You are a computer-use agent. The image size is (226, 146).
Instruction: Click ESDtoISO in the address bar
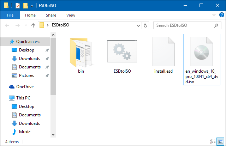(60, 25)
